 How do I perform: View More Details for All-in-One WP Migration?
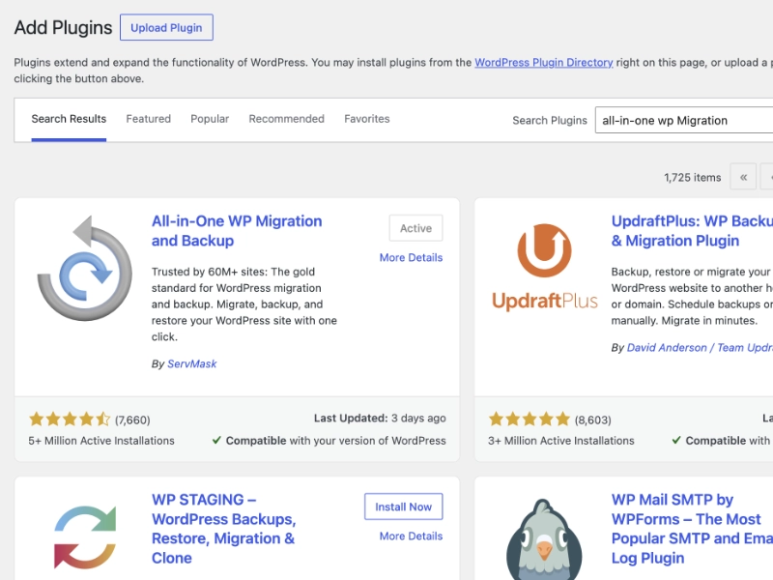point(411,257)
